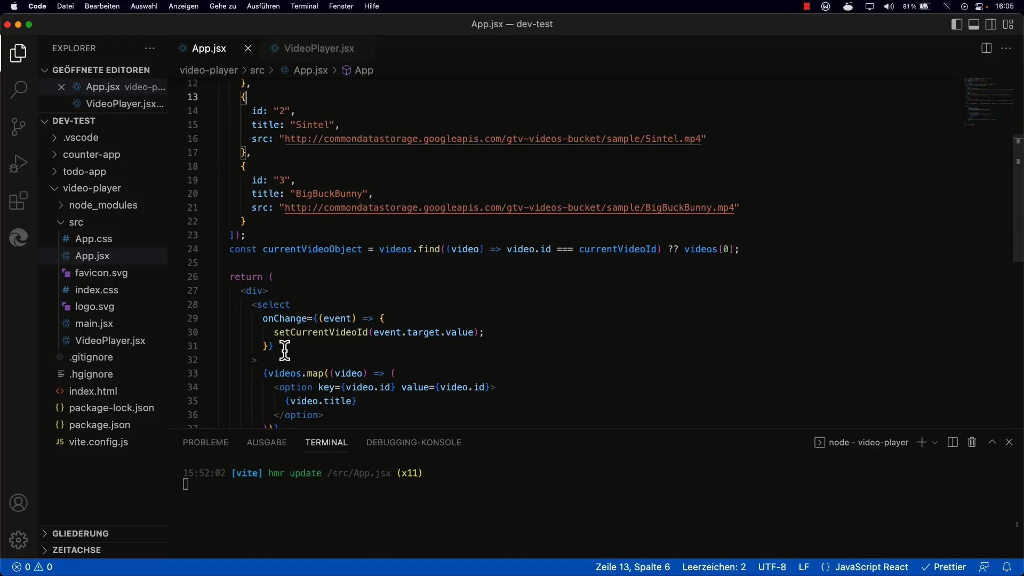Customize the editor layout
This screenshot has width=1024, height=576.
(x=1008, y=25)
